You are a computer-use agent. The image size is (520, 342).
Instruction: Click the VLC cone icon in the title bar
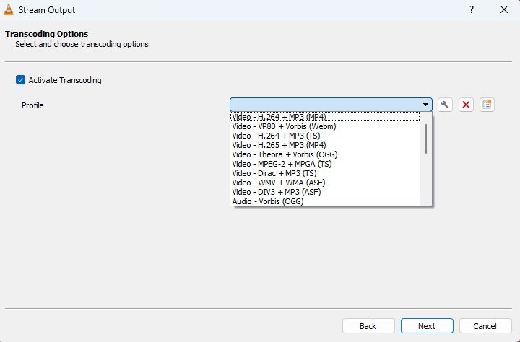click(x=9, y=10)
